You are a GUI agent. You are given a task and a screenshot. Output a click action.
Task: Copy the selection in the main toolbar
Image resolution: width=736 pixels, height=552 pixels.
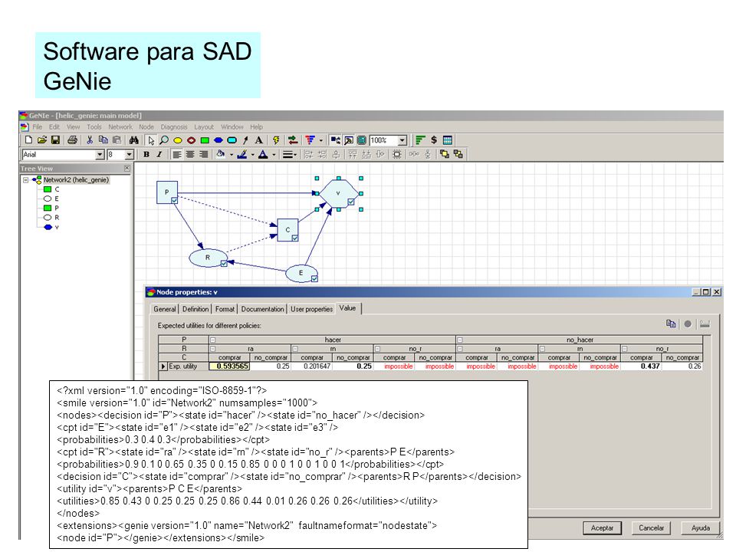(x=103, y=140)
